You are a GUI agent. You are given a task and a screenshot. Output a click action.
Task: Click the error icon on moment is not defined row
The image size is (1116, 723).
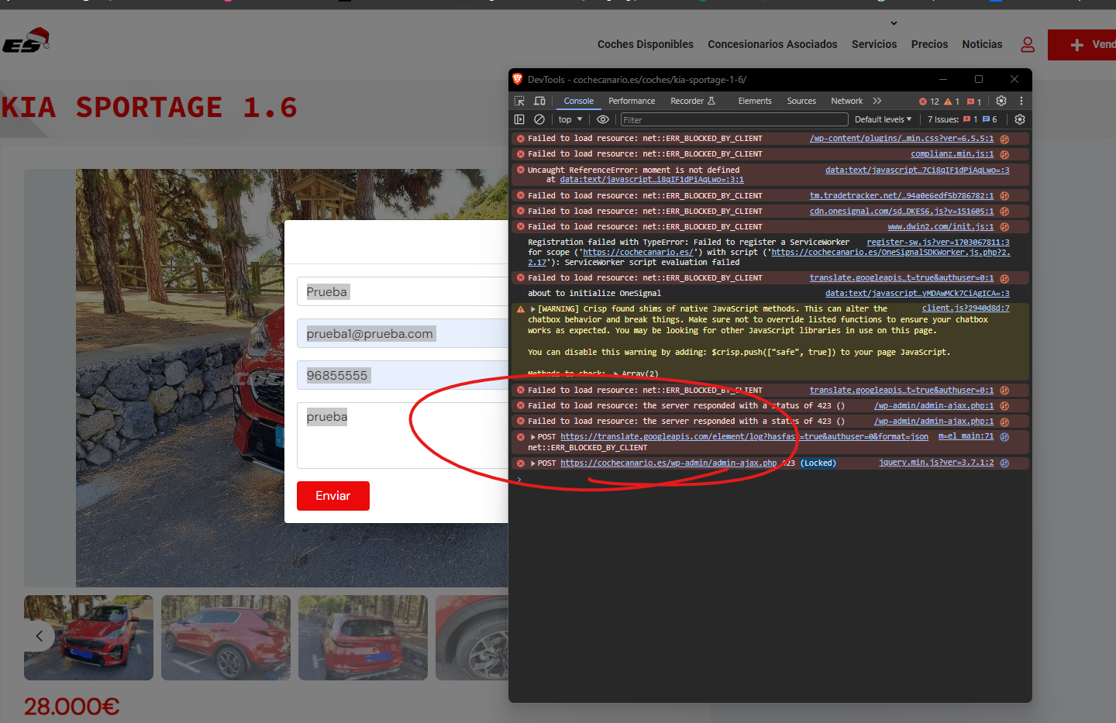coord(521,170)
